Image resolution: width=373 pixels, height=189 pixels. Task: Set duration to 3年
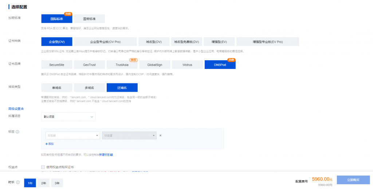(x=57, y=183)
